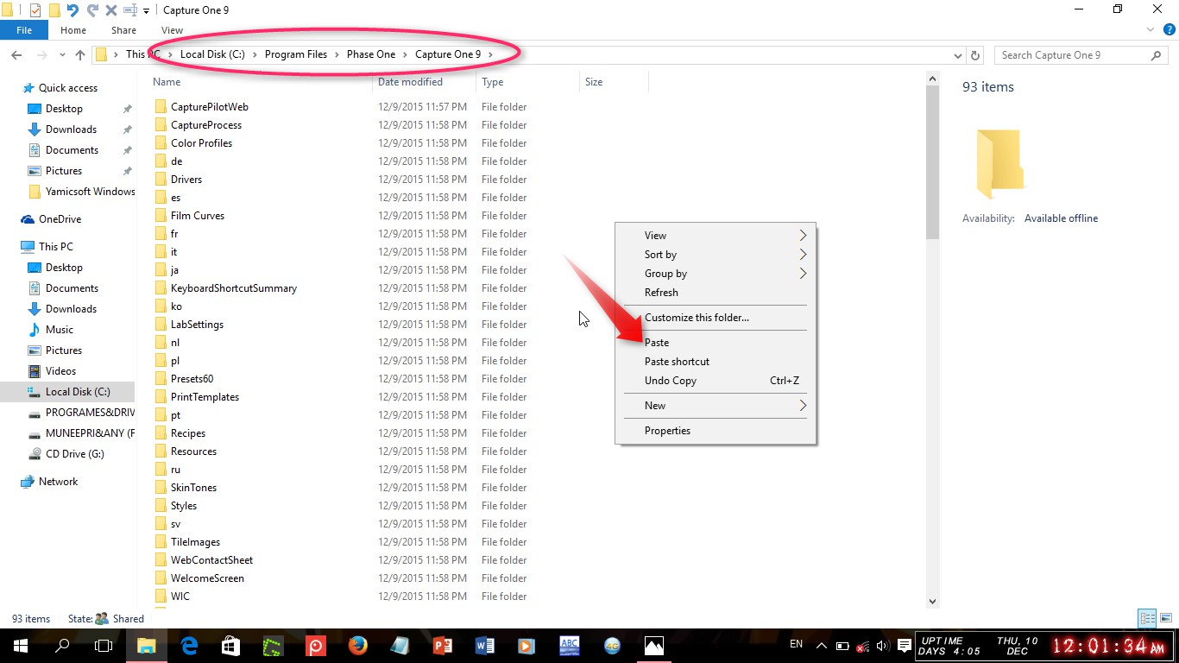
Task: Refresh the folder using address bar refresh icon
Action: 975,54
